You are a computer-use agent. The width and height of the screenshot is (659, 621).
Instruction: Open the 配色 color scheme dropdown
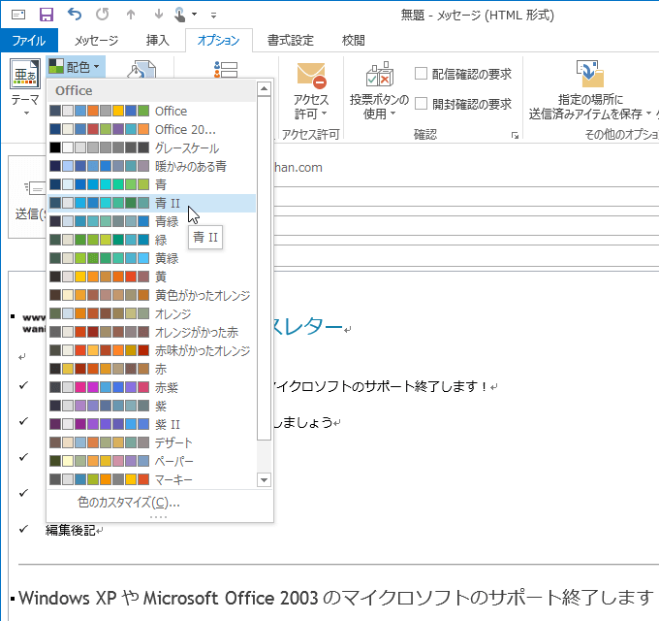click(76, 67)
